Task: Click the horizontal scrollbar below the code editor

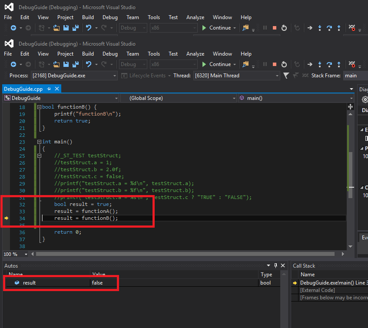Action: point(187,254)
